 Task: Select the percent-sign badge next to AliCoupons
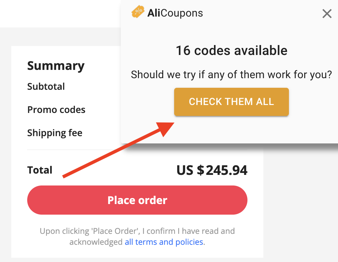[138, 12]
